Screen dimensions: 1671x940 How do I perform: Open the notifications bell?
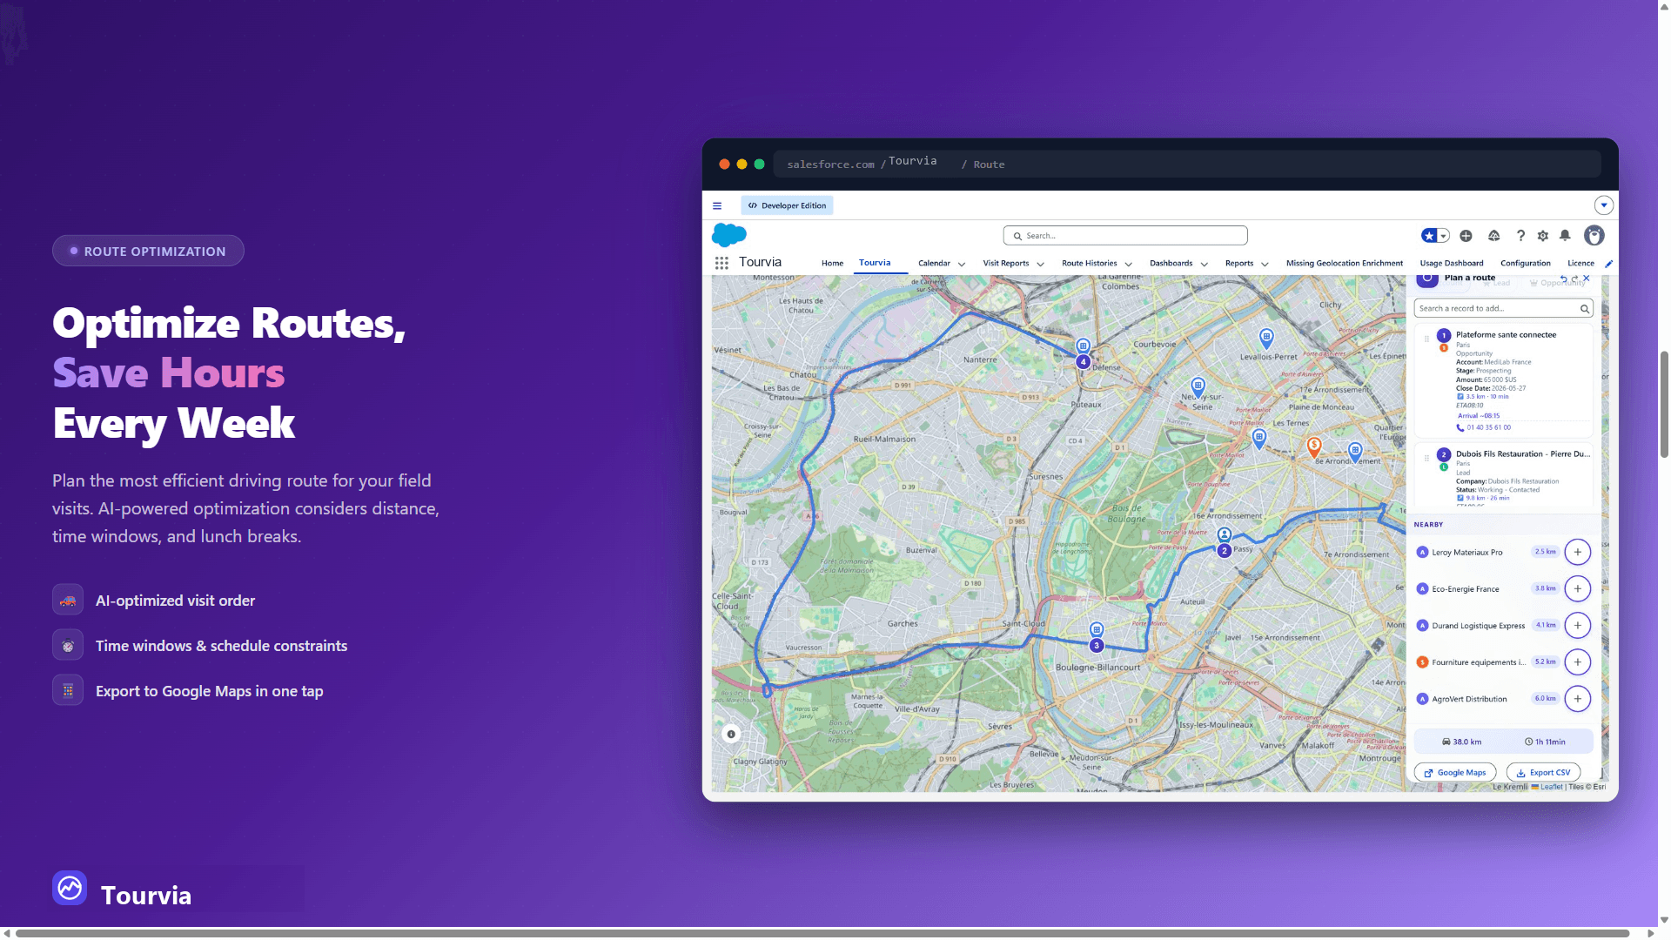[x=1565, y=236]
